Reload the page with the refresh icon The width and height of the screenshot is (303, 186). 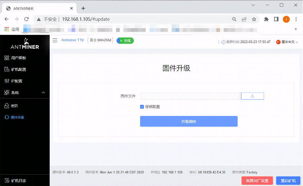tap(27, 19)
